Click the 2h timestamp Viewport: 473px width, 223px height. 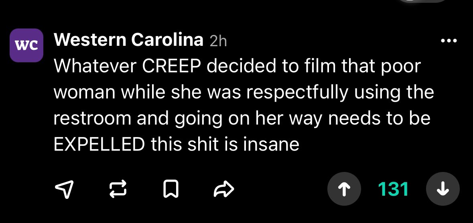pos(218,41)
